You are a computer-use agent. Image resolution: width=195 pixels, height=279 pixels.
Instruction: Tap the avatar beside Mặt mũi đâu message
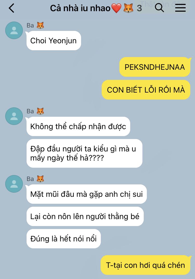pyautogui.click(x=14, y=184)
